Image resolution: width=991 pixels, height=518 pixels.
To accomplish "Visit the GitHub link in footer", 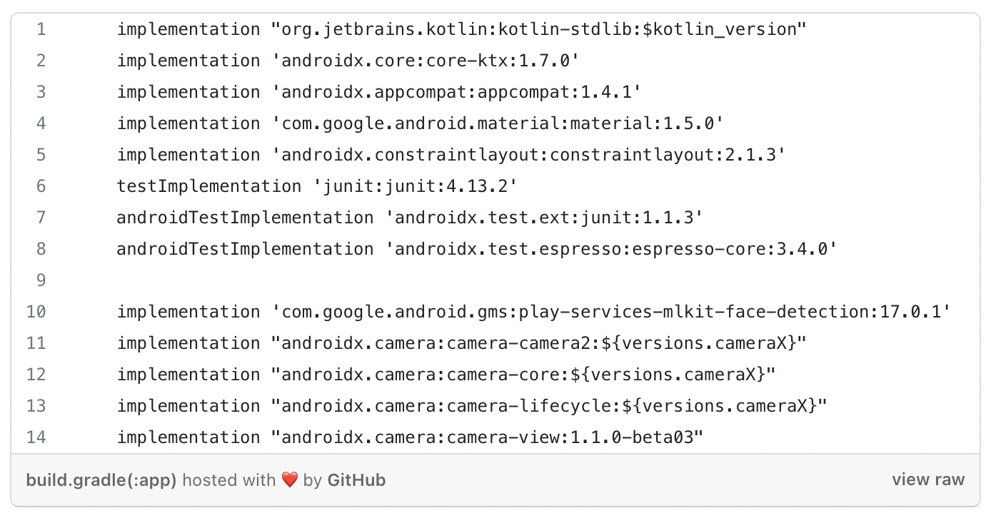I will point(356,480).
